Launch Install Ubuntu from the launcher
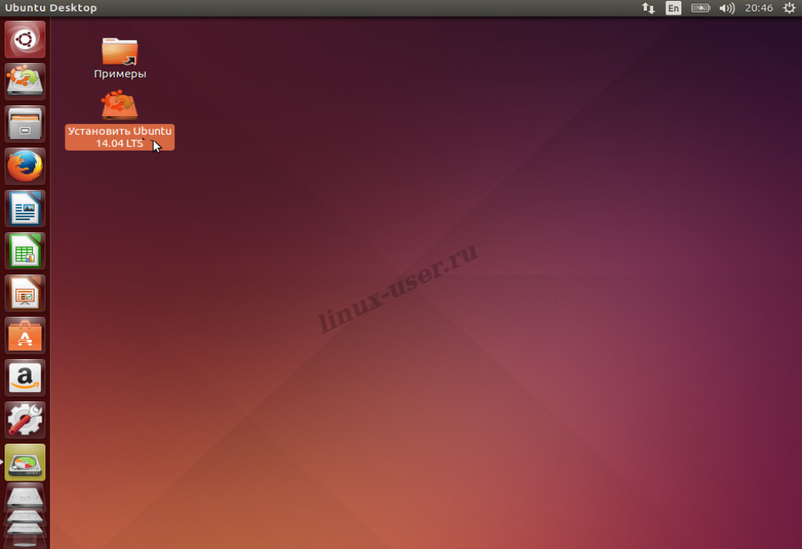The height and width of the screenshot is (549, 802). pos(25,82)
